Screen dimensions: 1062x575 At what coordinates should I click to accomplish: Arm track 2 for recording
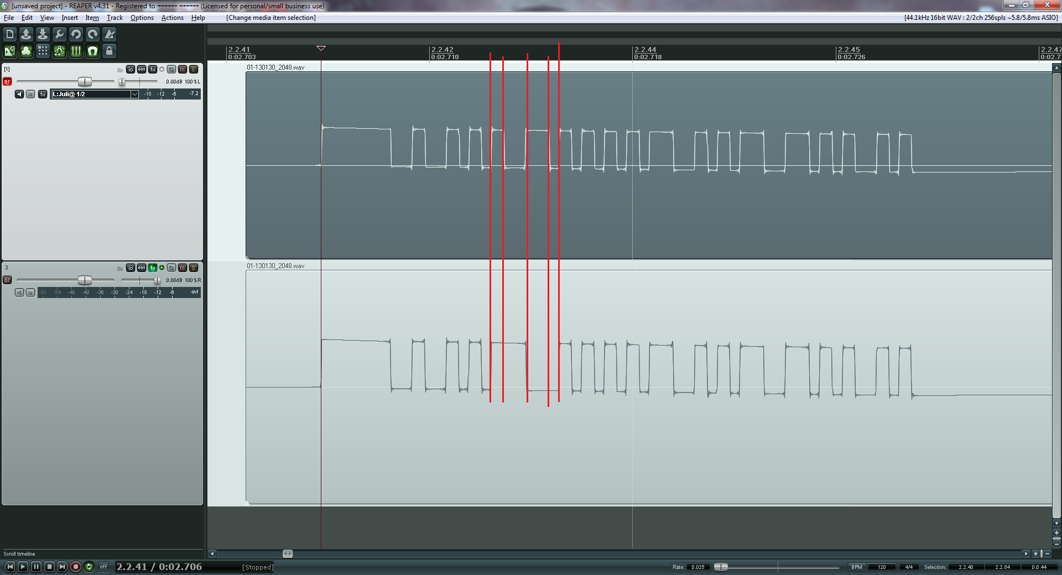pos(7,280)
